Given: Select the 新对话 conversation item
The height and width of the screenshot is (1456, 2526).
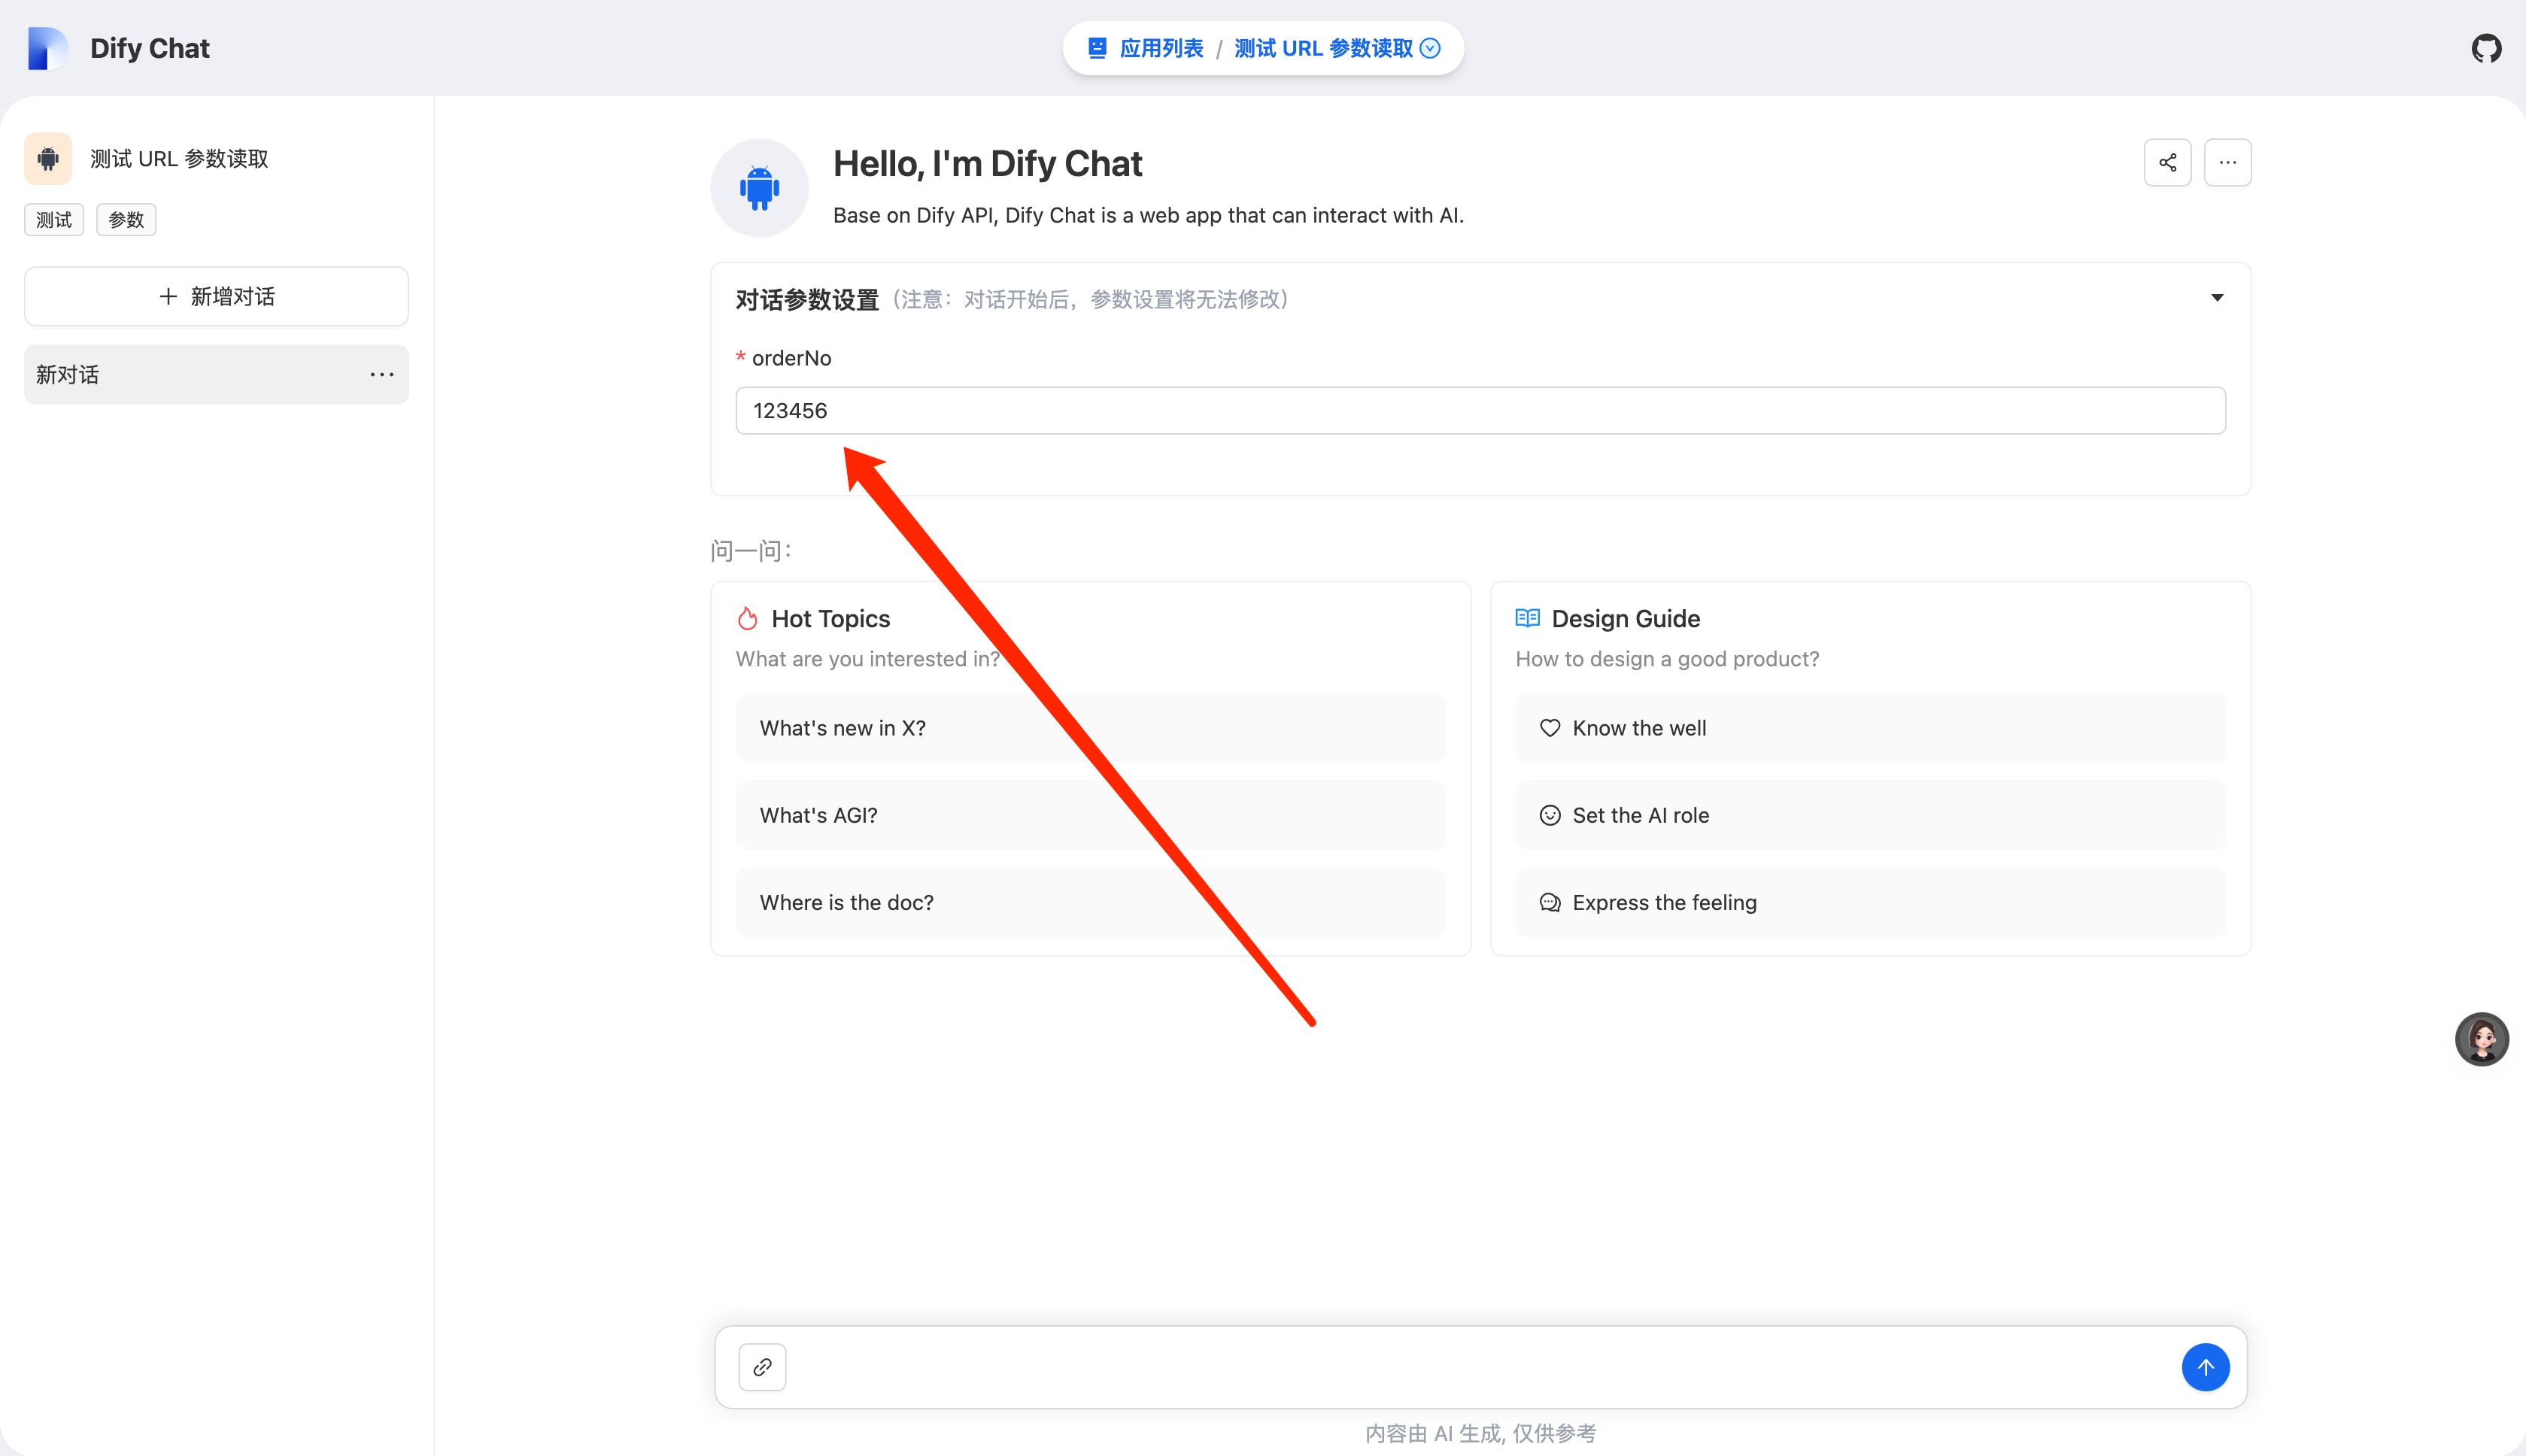Looking at the screenshot, I should 190,375.
